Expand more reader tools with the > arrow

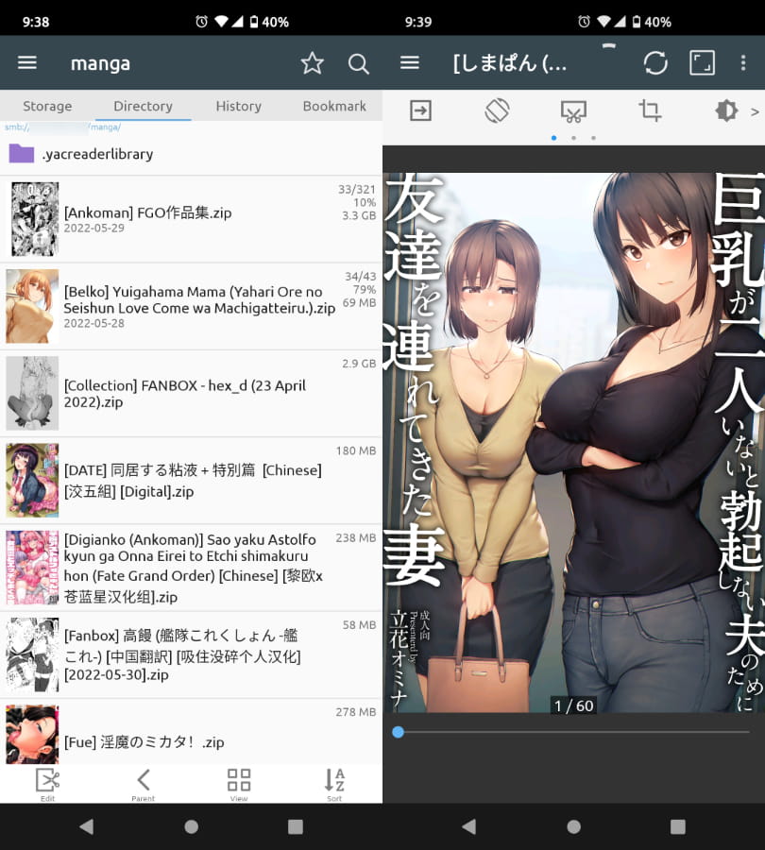pyautogui.click(x=755, y=111)
